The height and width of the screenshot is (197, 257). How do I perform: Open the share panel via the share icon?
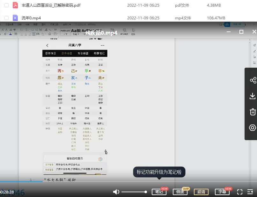[253, 80]
